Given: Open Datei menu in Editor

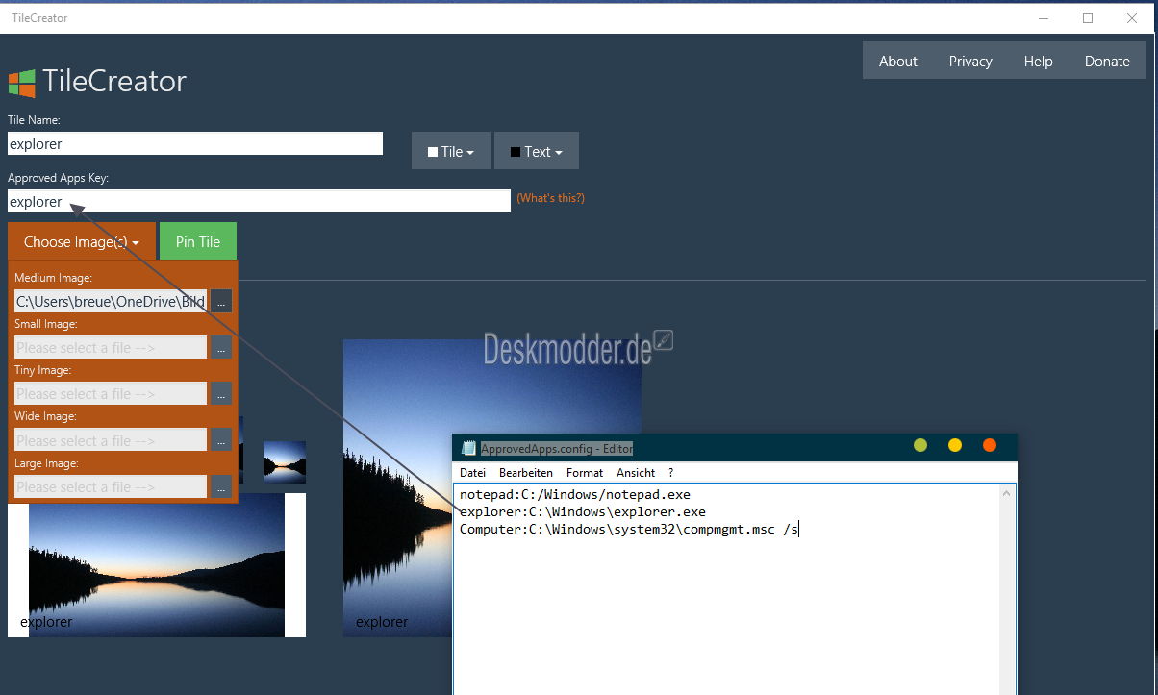Looking at the screenshot, I should (472, 473).
